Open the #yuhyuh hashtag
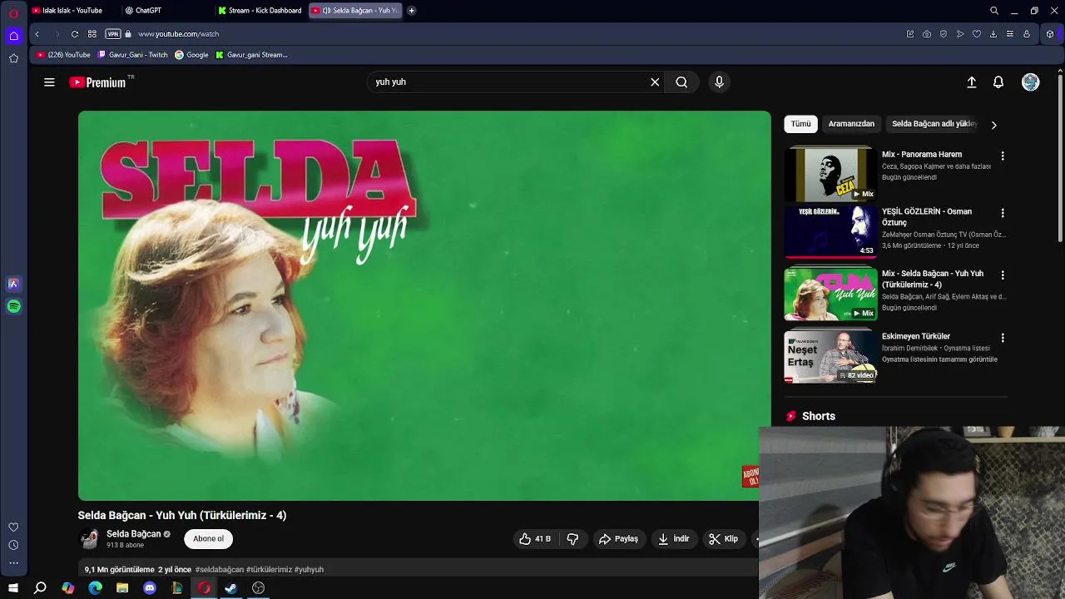 309,570
